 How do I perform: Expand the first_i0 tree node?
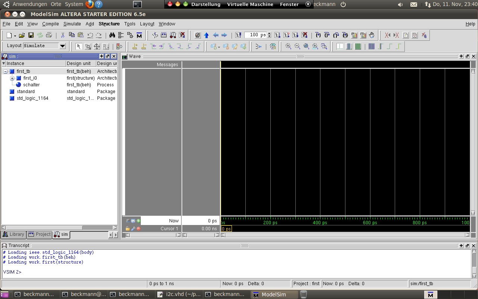point(12,78)
